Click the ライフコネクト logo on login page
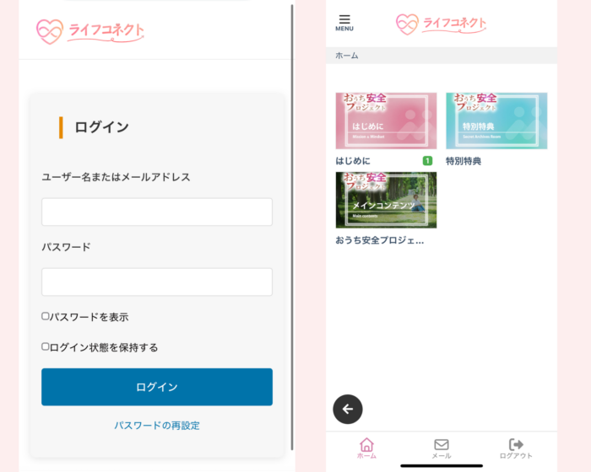Screen dimensions: 591x472 pos(90,31)
